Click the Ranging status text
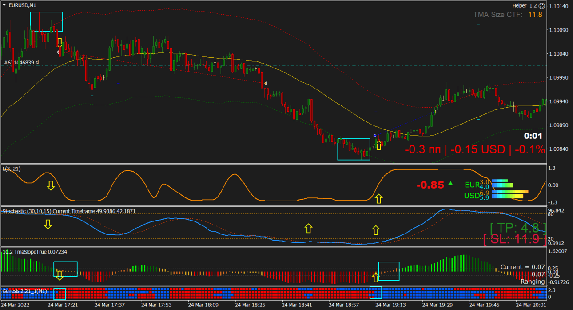 click(x=533, y=282)
